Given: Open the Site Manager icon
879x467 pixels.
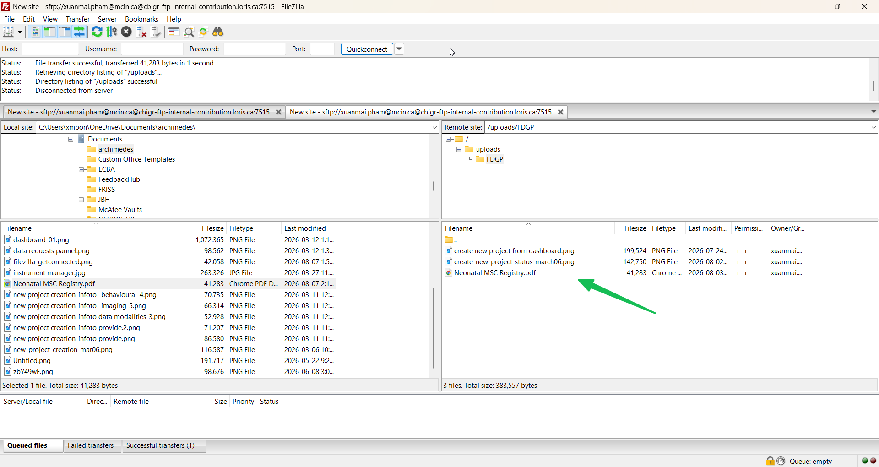Looking at the screenshot, I should tap(8, 32).
